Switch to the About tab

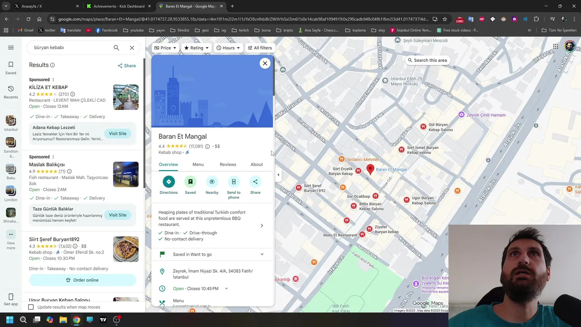click(x=256, y=164)
